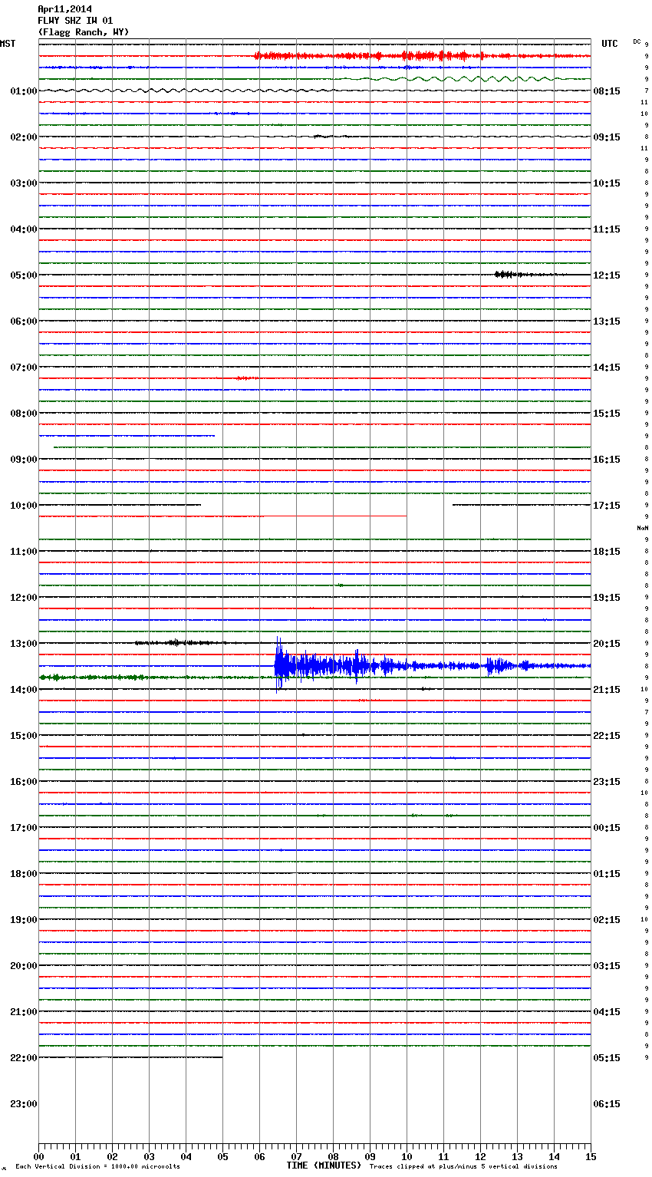Select the 14:00 MST time label
Viewport: 652px width, 1177px height.
tap(24, 690)
